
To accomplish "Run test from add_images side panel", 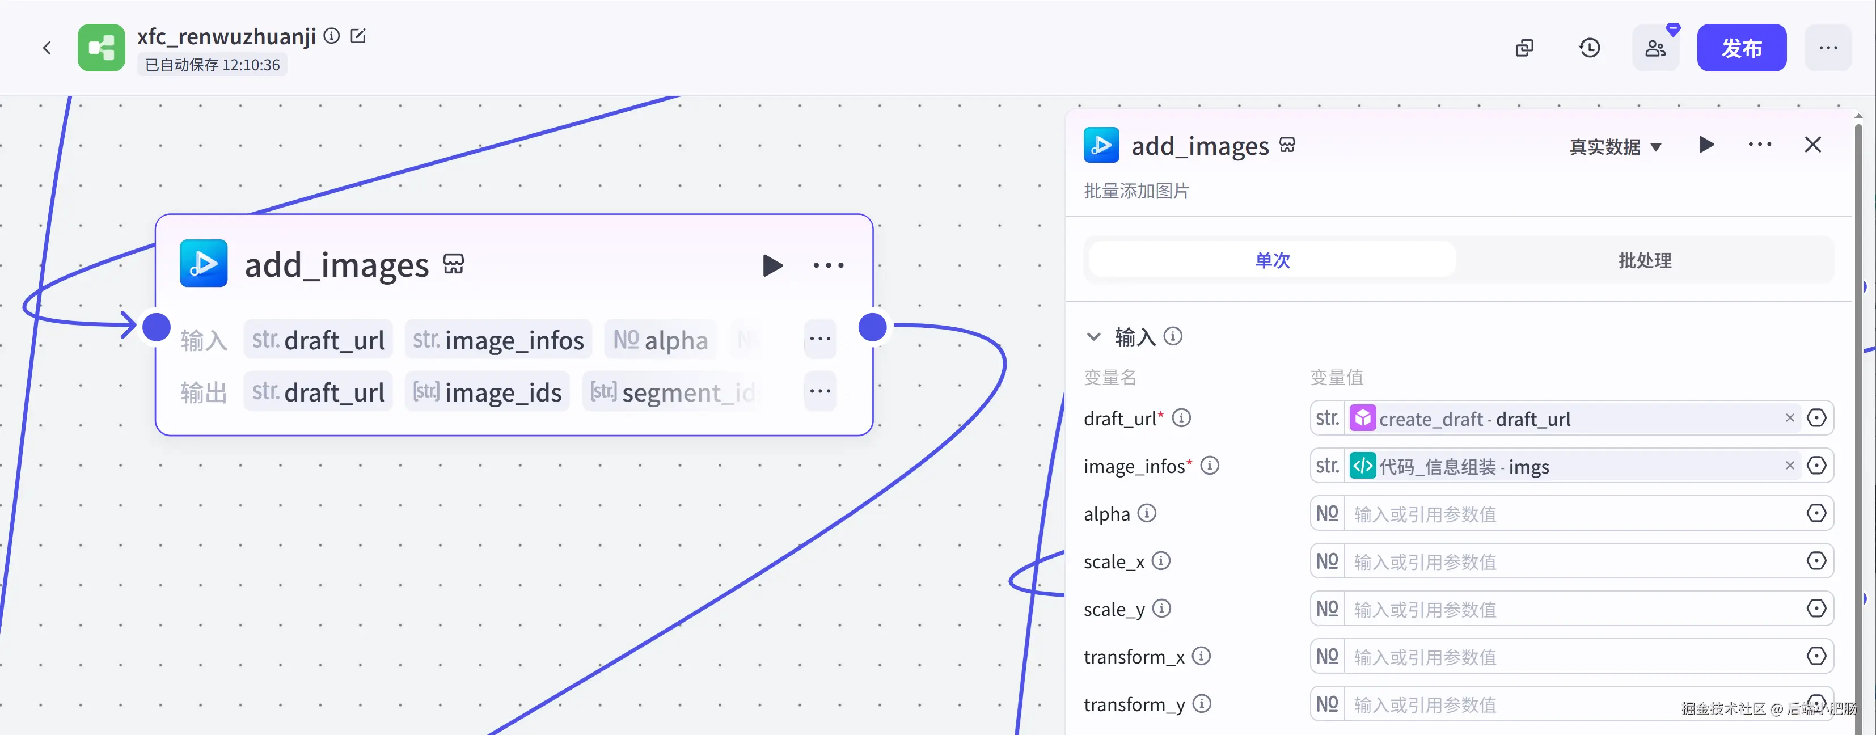I will [1706, 145].
